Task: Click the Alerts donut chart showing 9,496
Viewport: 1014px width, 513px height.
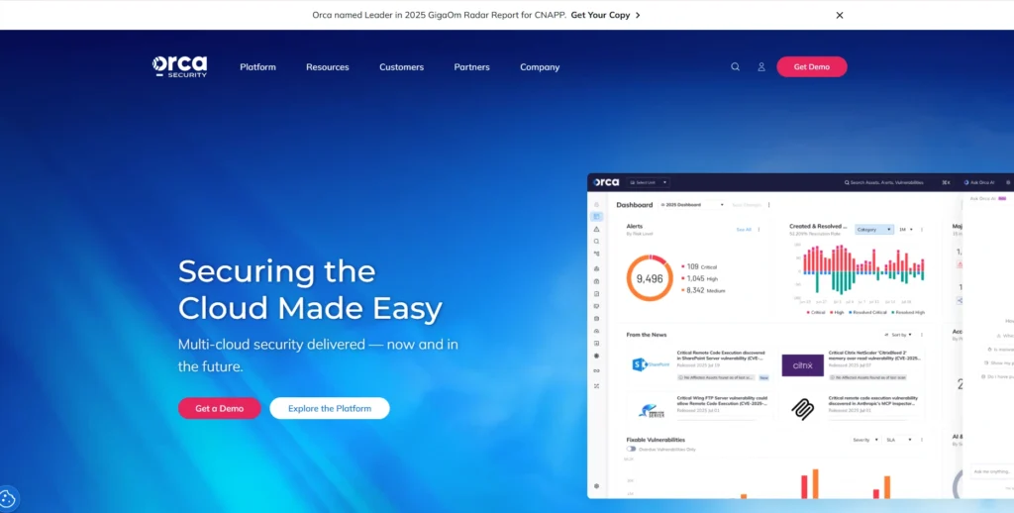Action: 650,278
